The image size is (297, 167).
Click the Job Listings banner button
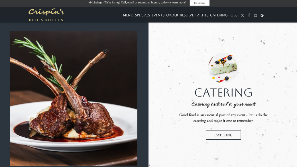click(200, 3)
